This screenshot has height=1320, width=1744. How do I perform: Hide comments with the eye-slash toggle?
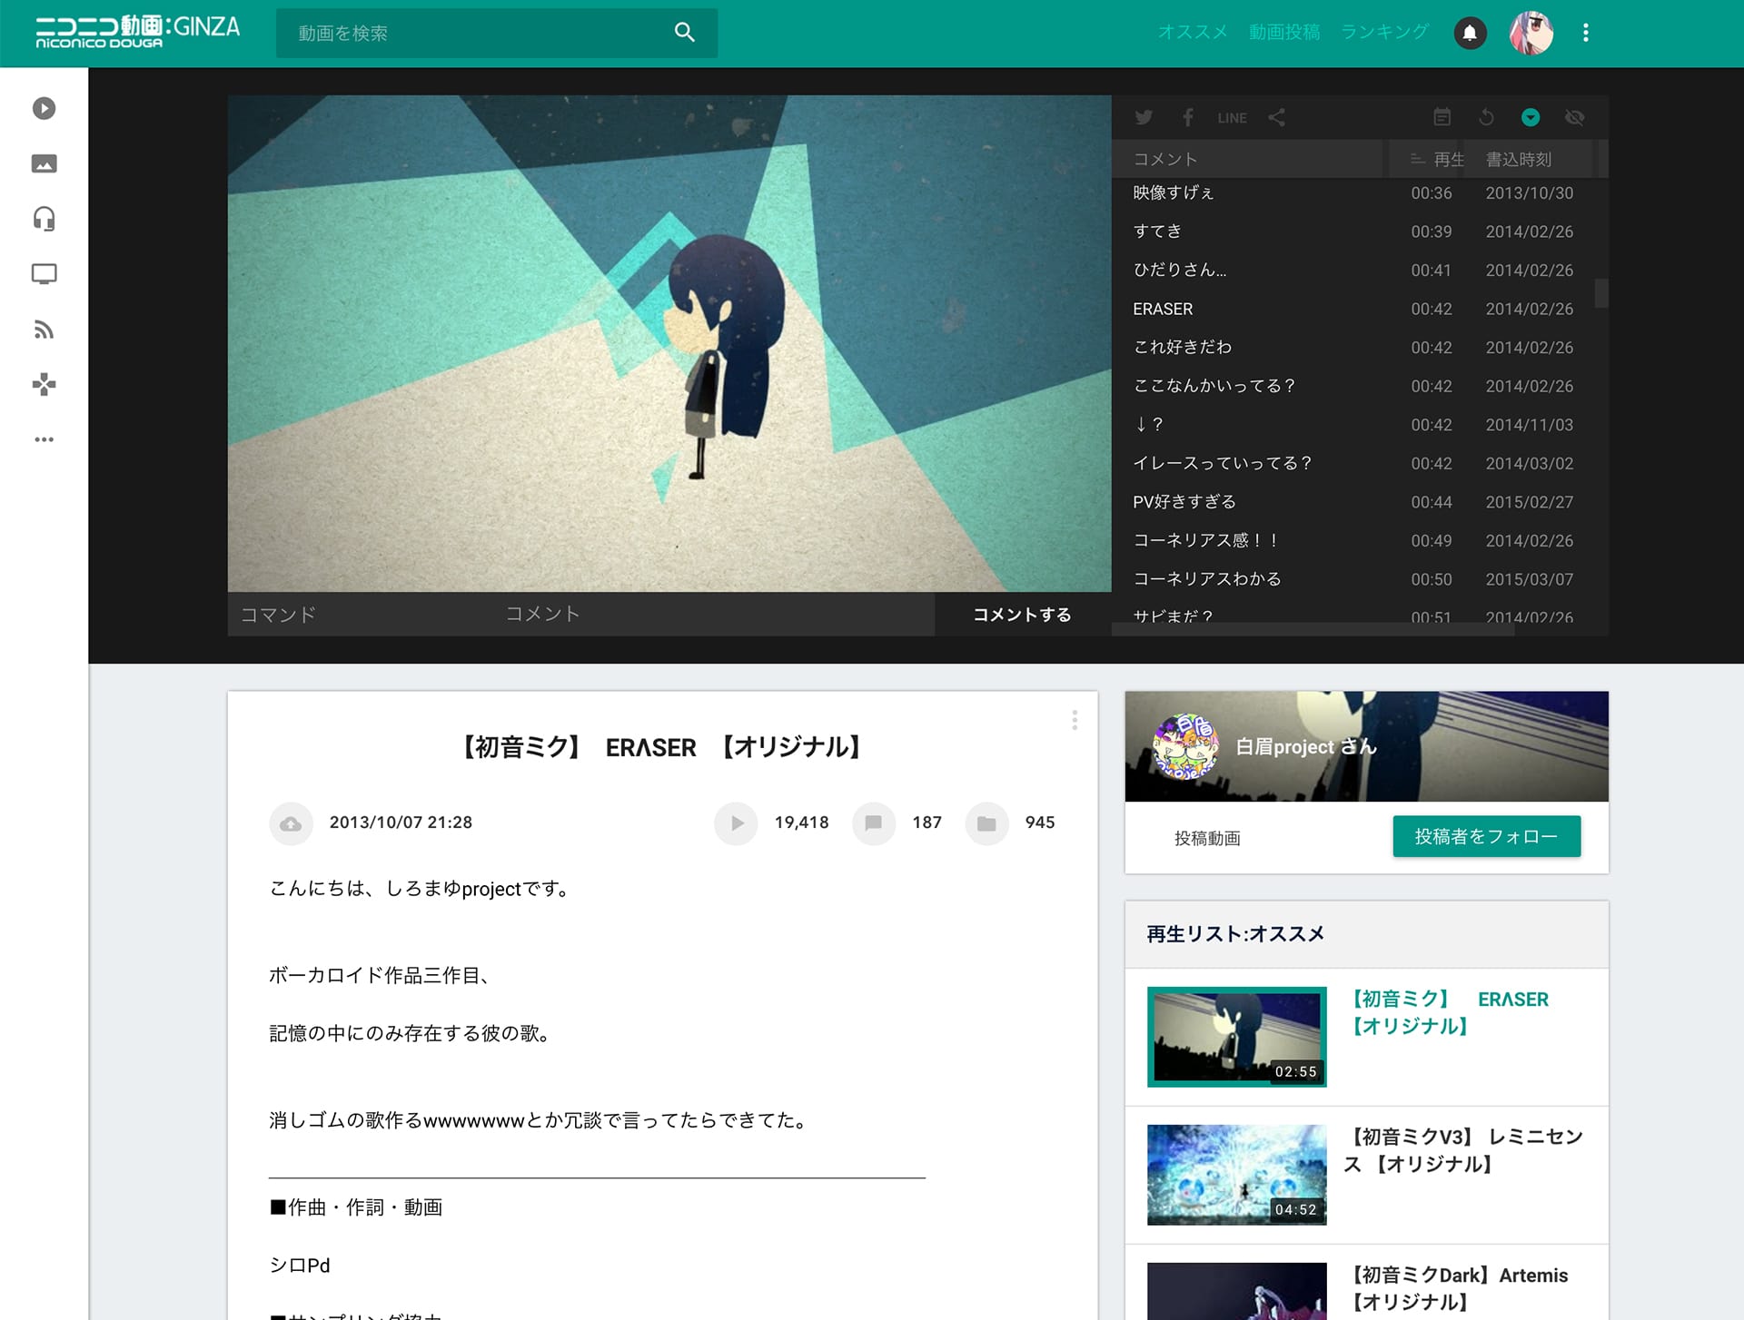(1574, 117)
